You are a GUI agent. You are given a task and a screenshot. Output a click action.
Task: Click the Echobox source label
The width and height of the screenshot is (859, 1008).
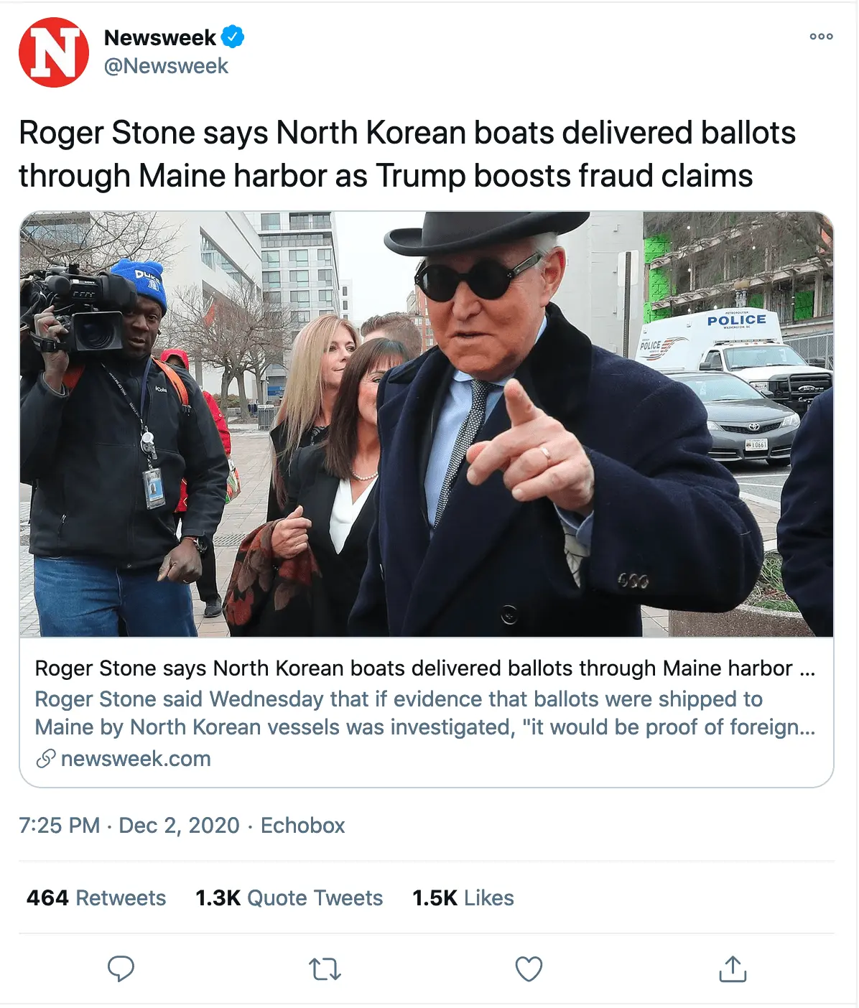click(302, 826)
